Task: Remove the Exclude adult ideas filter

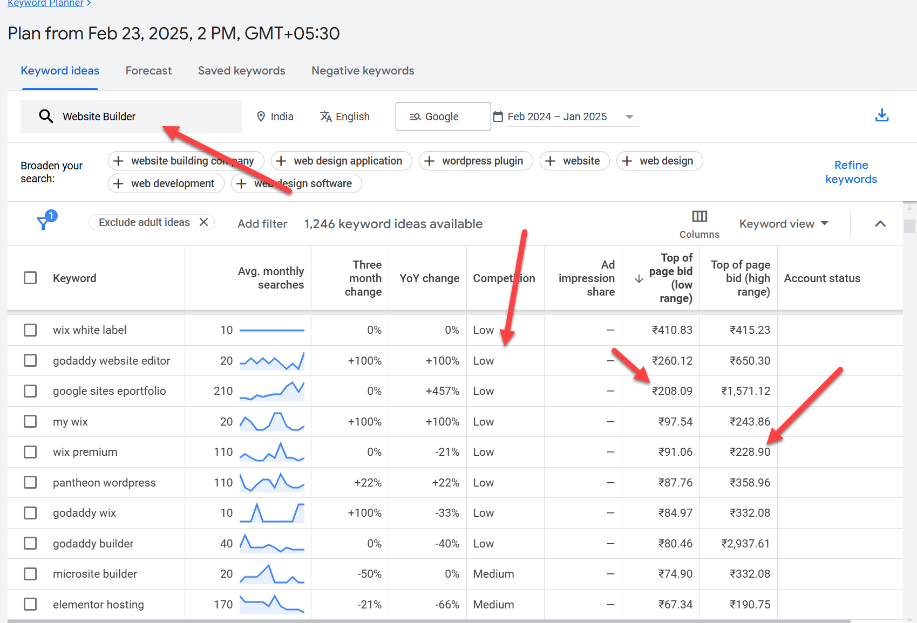Action: tap(203, 222)
